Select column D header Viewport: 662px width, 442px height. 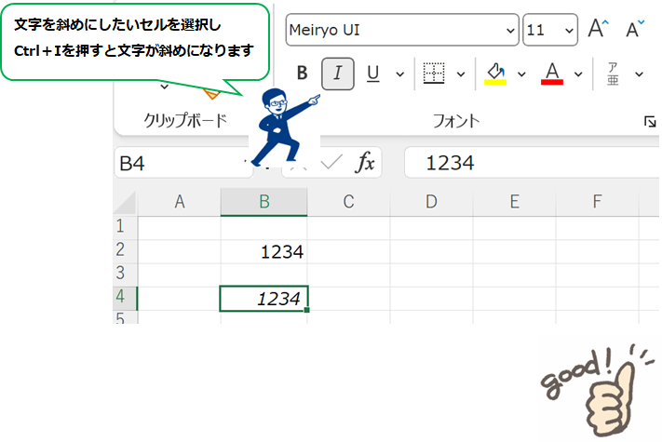431,201
